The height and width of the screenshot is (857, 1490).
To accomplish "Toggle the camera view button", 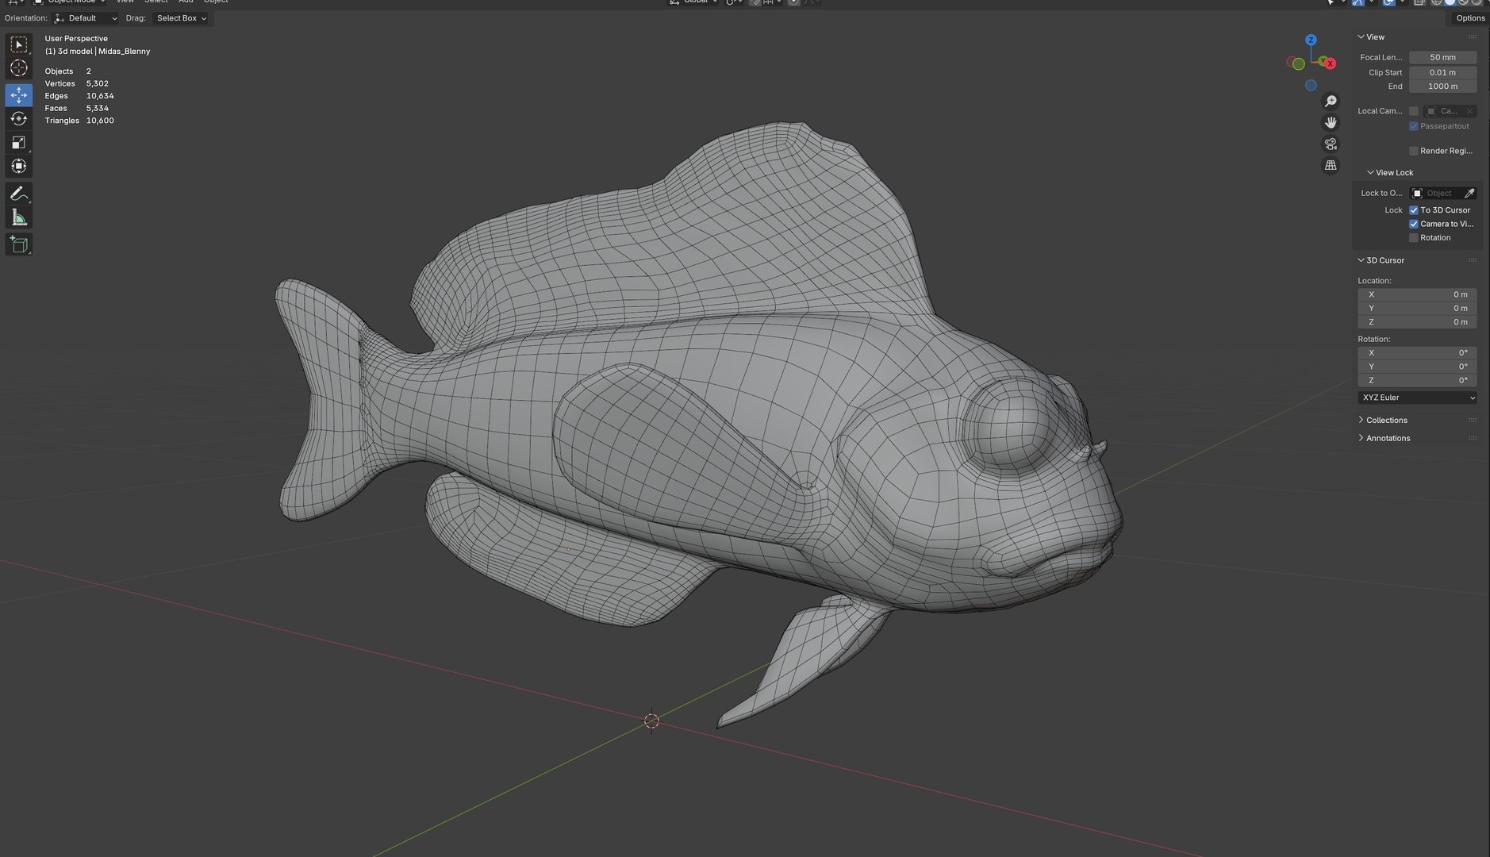I will [1331, 144].
